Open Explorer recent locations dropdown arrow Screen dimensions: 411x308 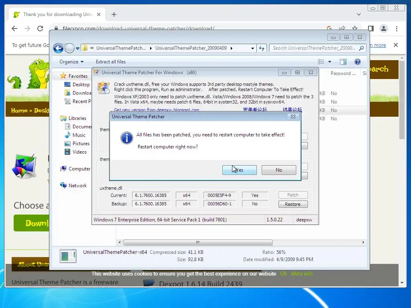click(77, 49)
